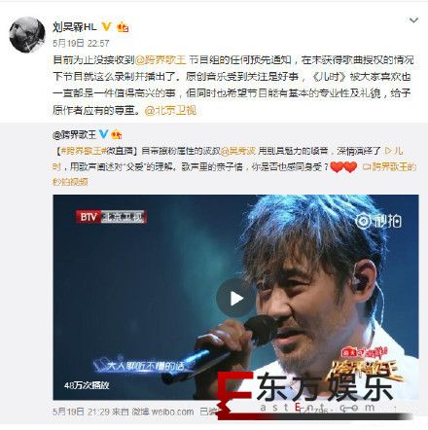Open the @跨界歌王 mention in main post
This screenshot has width=428, height=430.
pyautogui.click(x=160, y=60)
